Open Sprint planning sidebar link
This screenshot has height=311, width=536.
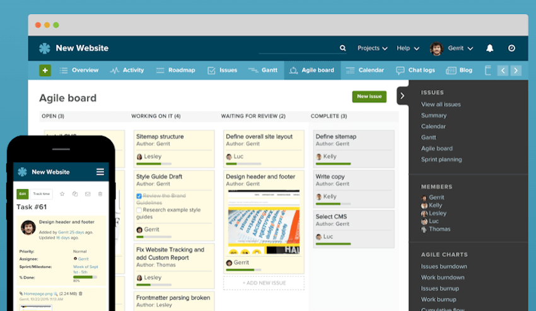[441, 160]
